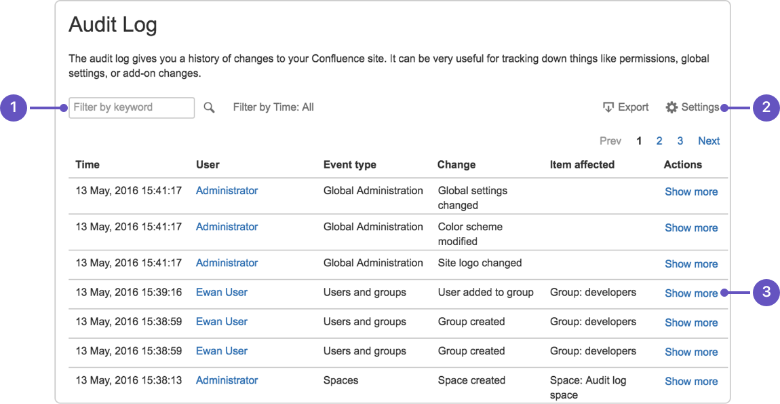Open Administrator link in Space created row
The width and height of the screenshot is (780, 404).
227,380
